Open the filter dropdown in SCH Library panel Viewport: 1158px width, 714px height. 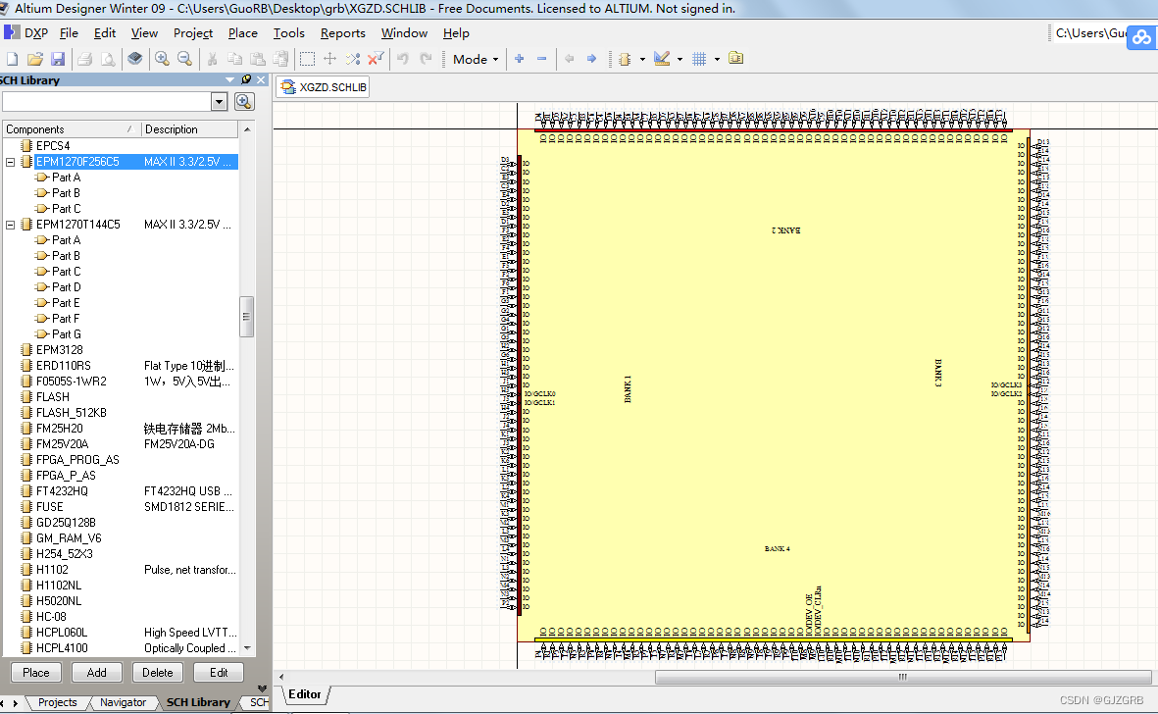point(221,101)
